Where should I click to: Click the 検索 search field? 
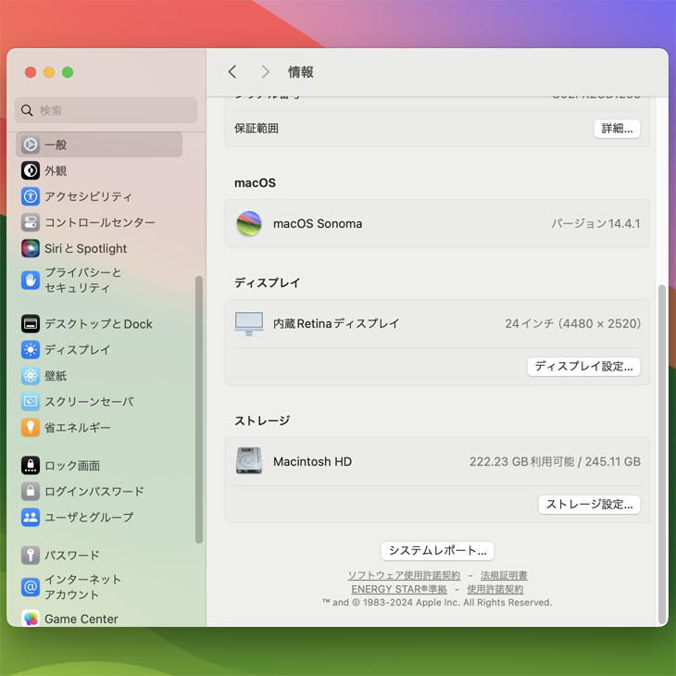coord(106,110)
